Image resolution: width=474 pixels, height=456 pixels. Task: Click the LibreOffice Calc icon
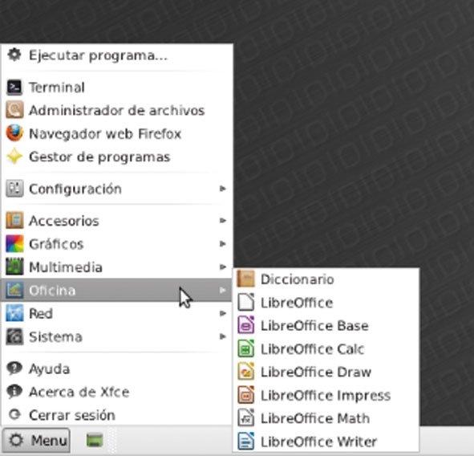point(245,348)
